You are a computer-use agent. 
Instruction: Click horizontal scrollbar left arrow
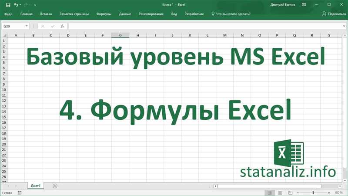click(215, 186)
